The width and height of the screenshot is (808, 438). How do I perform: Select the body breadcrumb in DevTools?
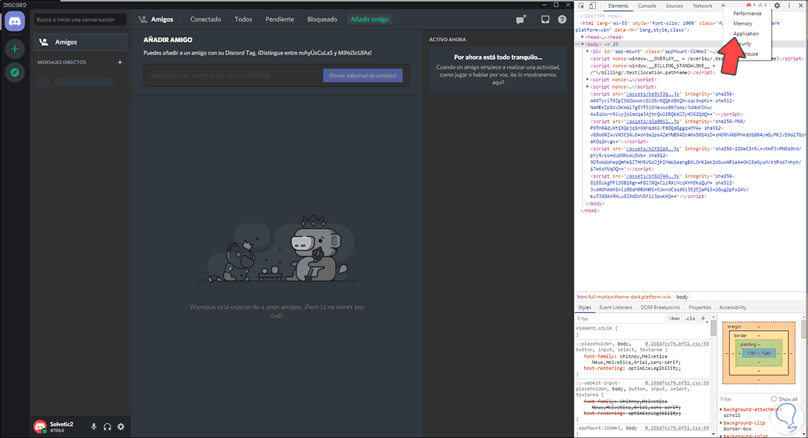(x=682, y=296)
